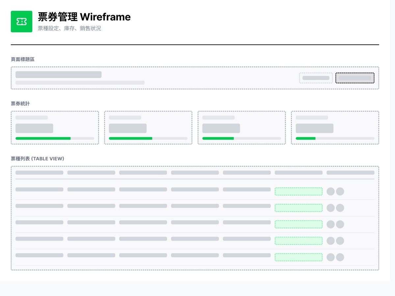Click the green ticket logo icon

(21, 21)
